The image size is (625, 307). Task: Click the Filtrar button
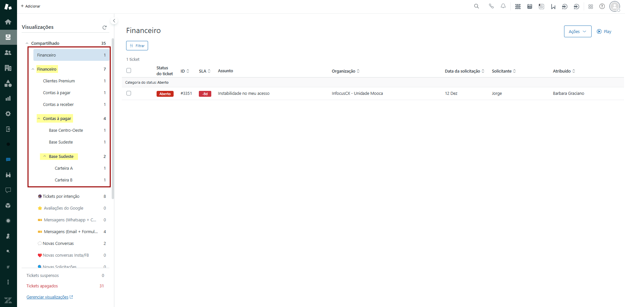click(137, 46)
